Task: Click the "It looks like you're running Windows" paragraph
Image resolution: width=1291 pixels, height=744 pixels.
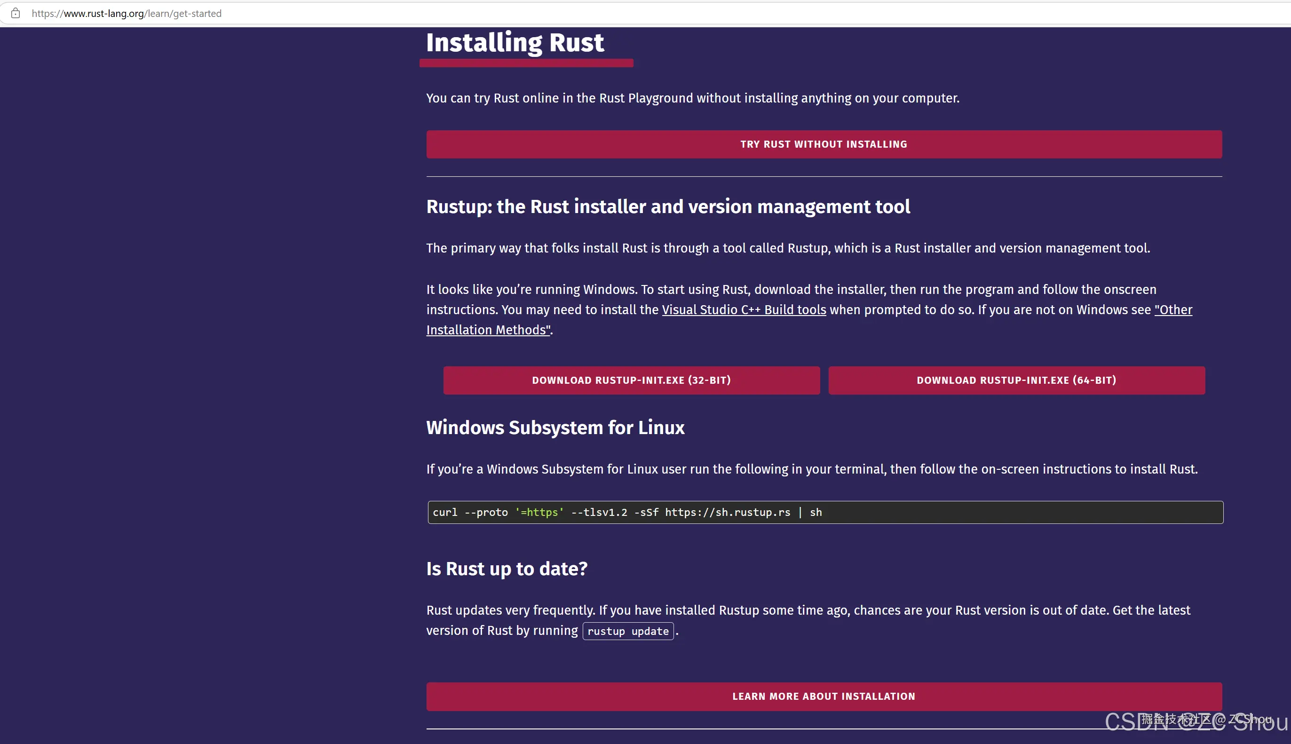Action: click(x=791, y=290)
